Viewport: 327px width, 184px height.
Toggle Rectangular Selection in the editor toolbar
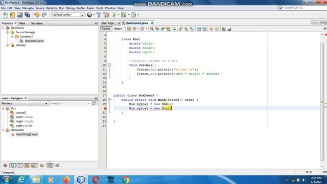pos(174,29)
